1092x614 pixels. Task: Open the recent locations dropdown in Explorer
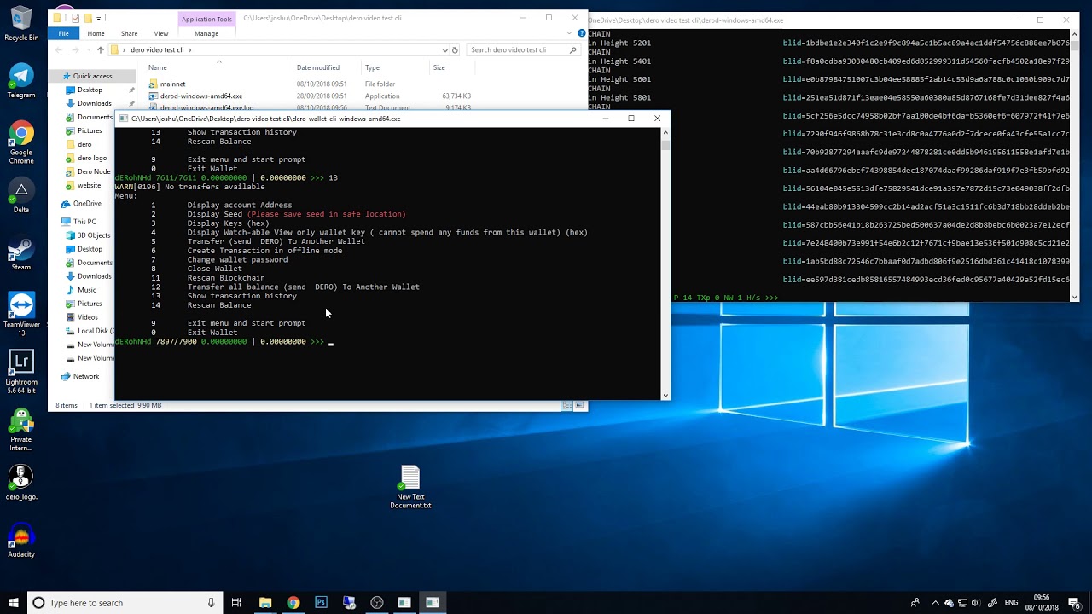(x=87, y=49)
